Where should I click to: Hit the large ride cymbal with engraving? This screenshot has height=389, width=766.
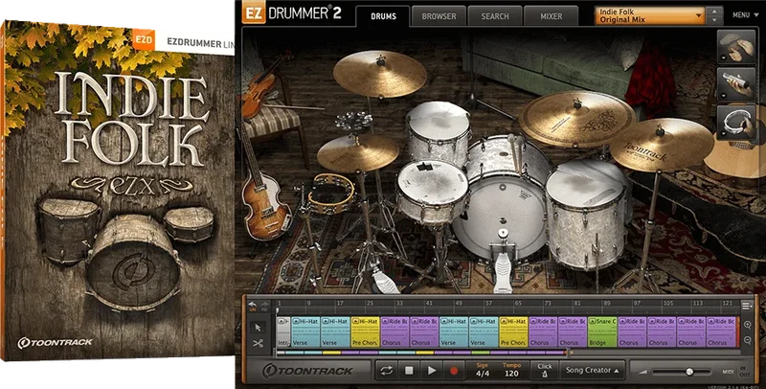pyautogui.click(x=577, y=119)
